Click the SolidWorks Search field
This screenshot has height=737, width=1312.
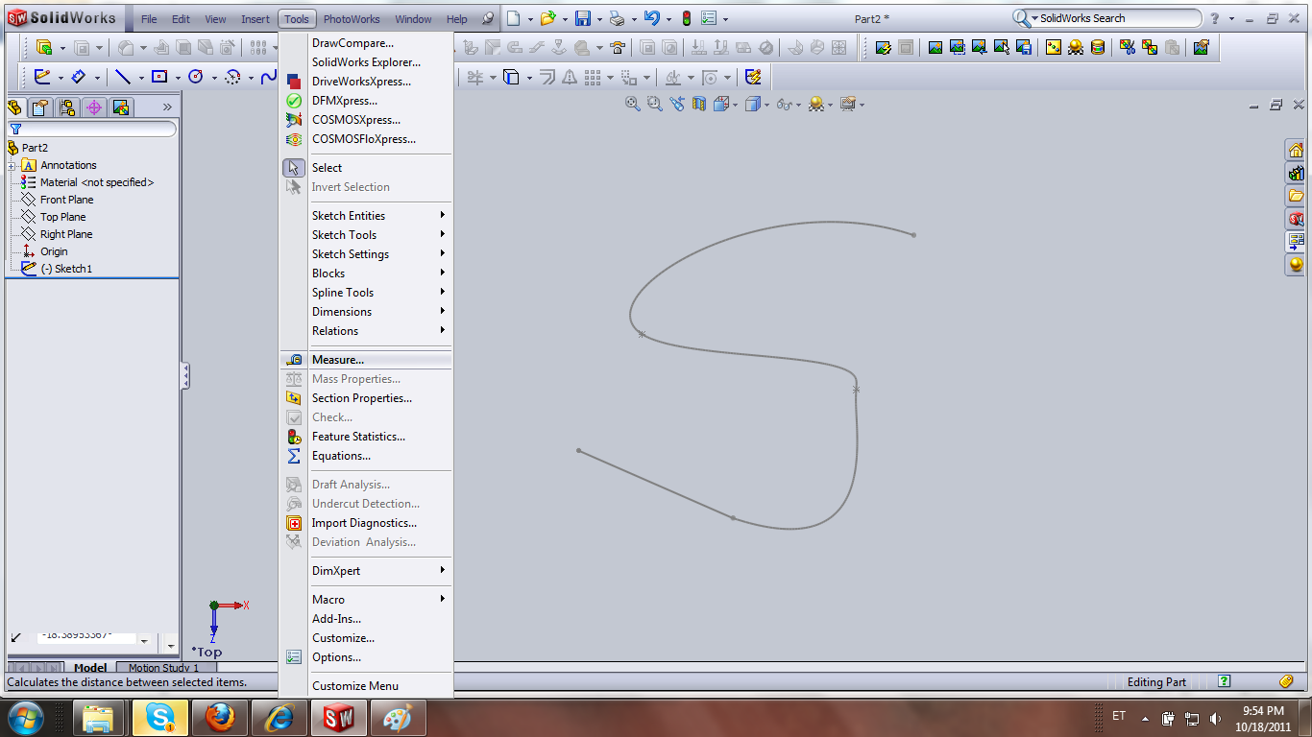(x=1114, y=18)
